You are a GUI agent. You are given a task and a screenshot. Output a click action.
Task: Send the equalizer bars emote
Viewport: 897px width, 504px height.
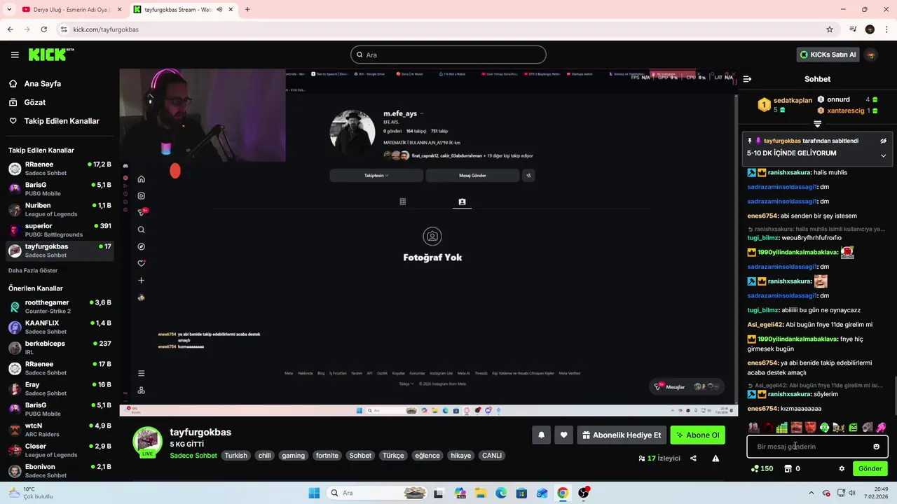click(782, 428)
